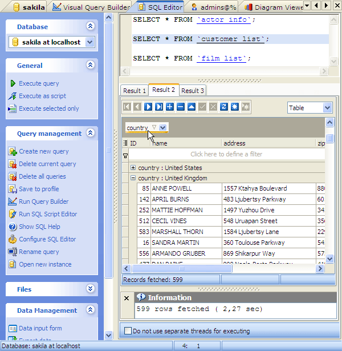
Task: Click the Open new instance icon
Action: (x=13, y=264)
